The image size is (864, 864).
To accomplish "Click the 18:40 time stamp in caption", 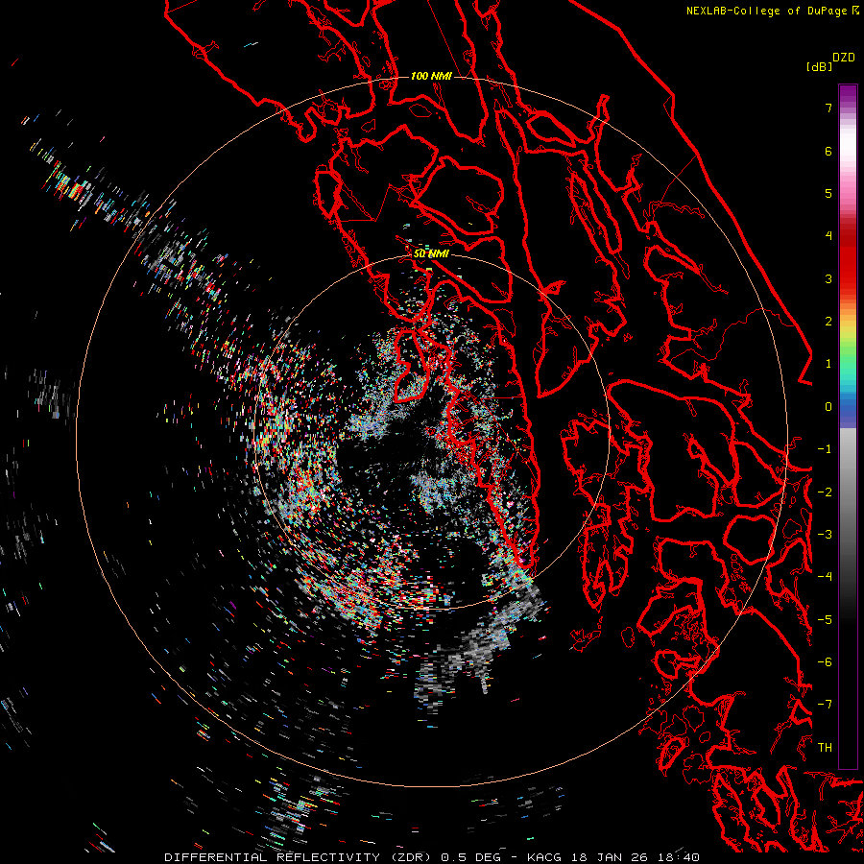I will tap(677, 857).
